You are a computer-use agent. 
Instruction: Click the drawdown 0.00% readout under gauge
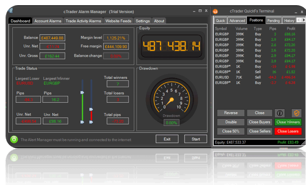[x=171, y=123]
